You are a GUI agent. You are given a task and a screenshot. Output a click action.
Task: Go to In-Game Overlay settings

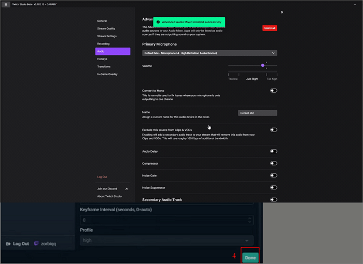(x=107, y=74)
